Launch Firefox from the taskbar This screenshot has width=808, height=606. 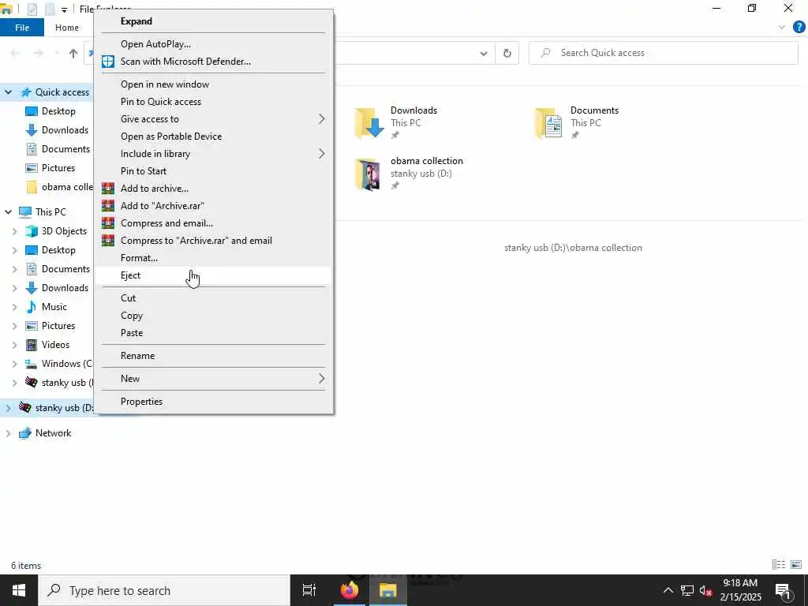pos(349,590)
